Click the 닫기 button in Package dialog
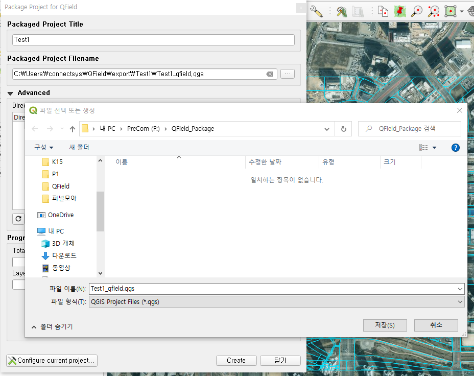 [x=280, y=361]
